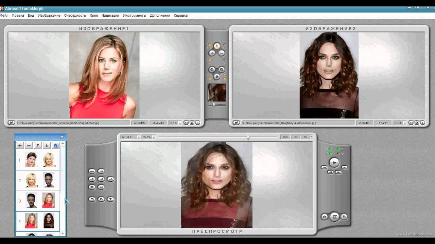Click the T button left of preview
This screenshot has height=244, width=435.
[110, 199]
